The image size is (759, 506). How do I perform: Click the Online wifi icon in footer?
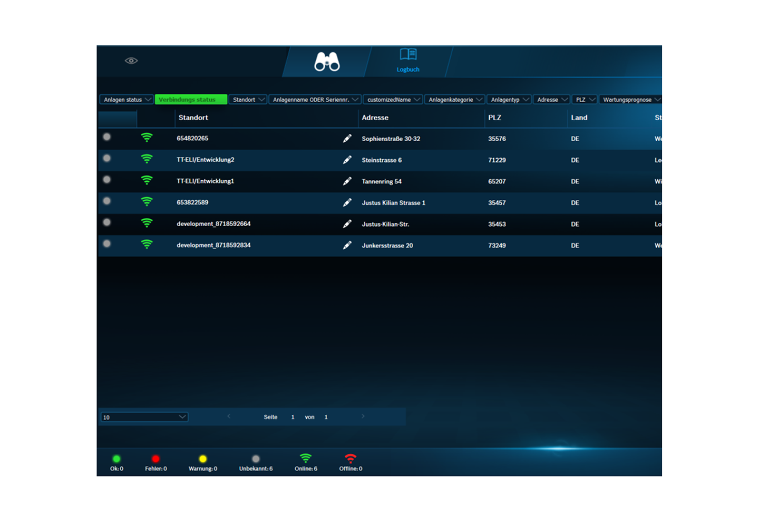(x=306, y=458)
